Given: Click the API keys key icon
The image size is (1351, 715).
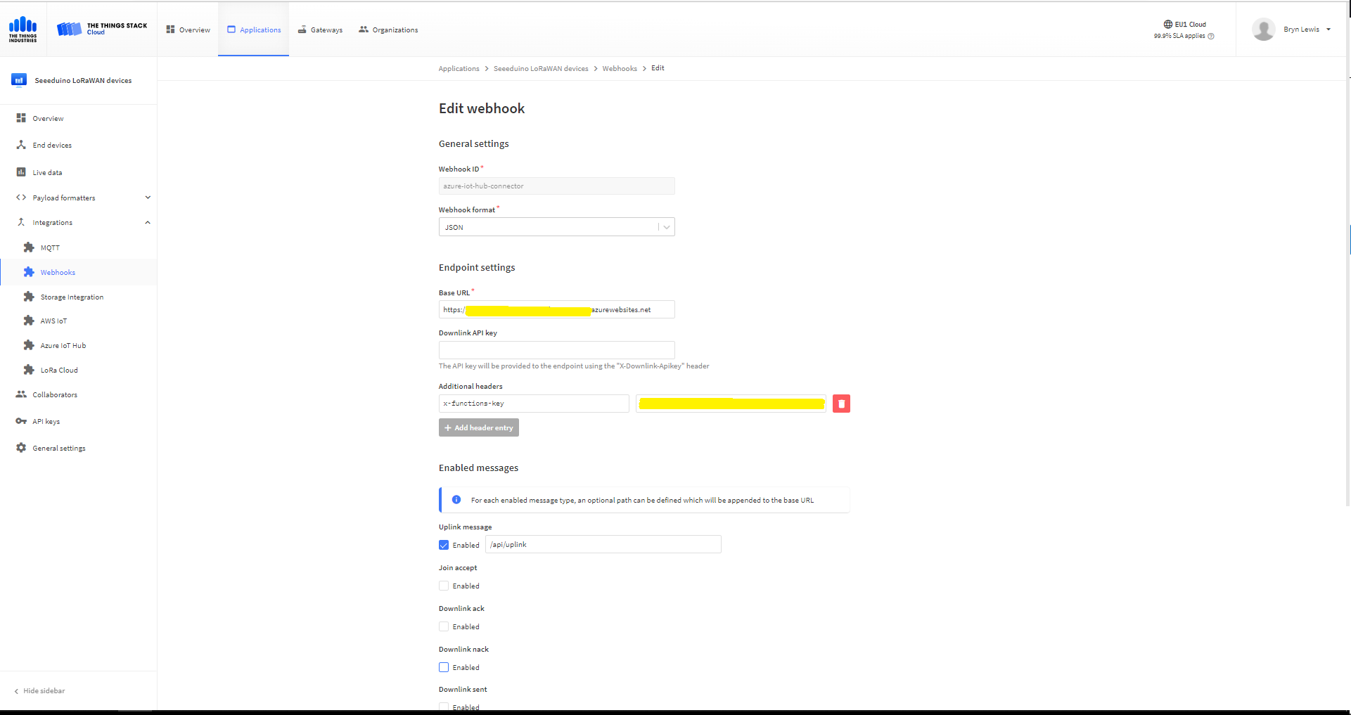Looking at the screenshot, I should (21, 421).
